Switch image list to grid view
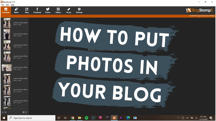The height and width of the screenshot is (121, 216). (x=23, y=112)
